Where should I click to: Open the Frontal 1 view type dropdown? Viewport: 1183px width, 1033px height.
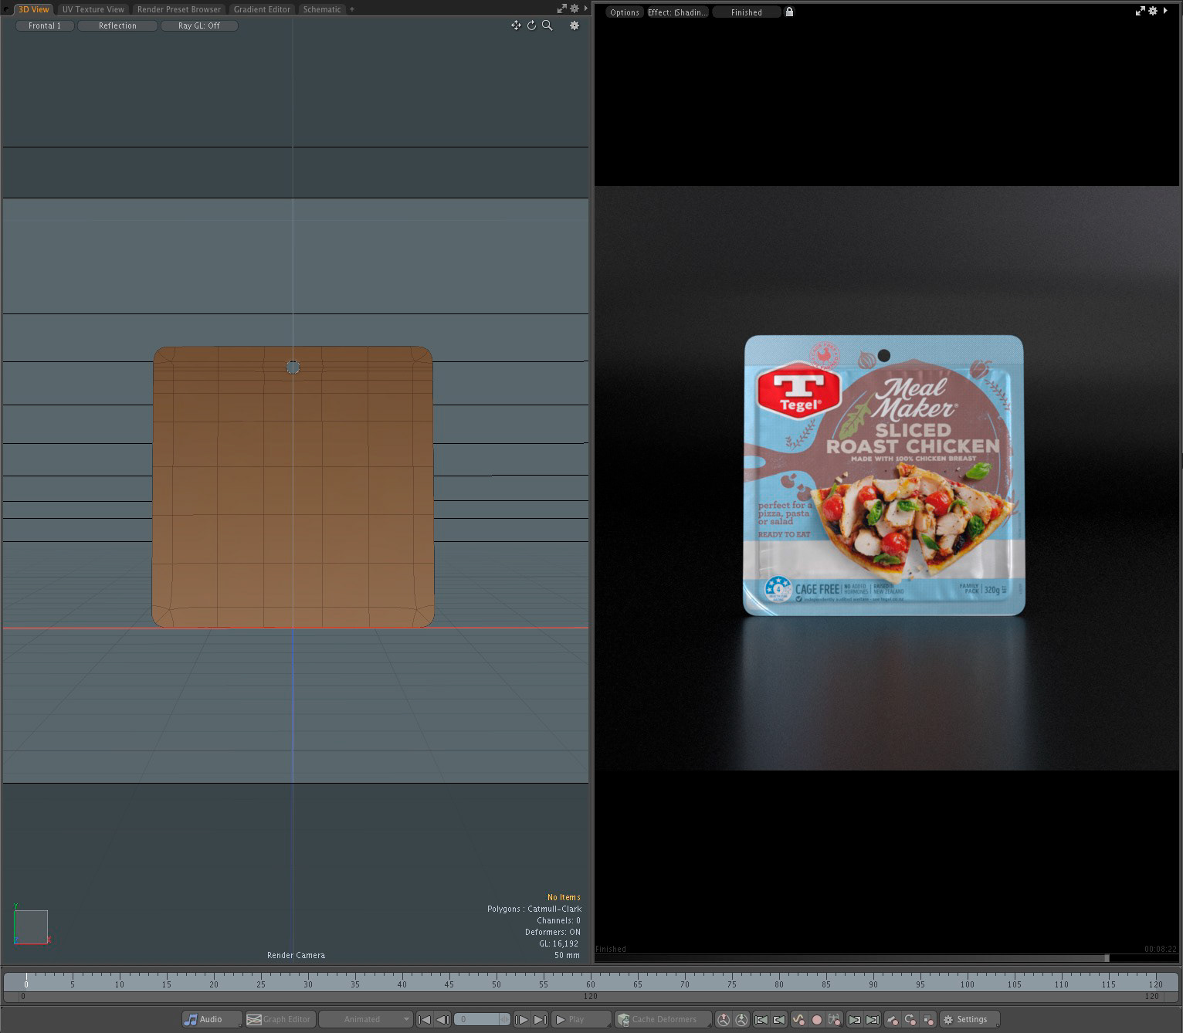pos(45,25)
